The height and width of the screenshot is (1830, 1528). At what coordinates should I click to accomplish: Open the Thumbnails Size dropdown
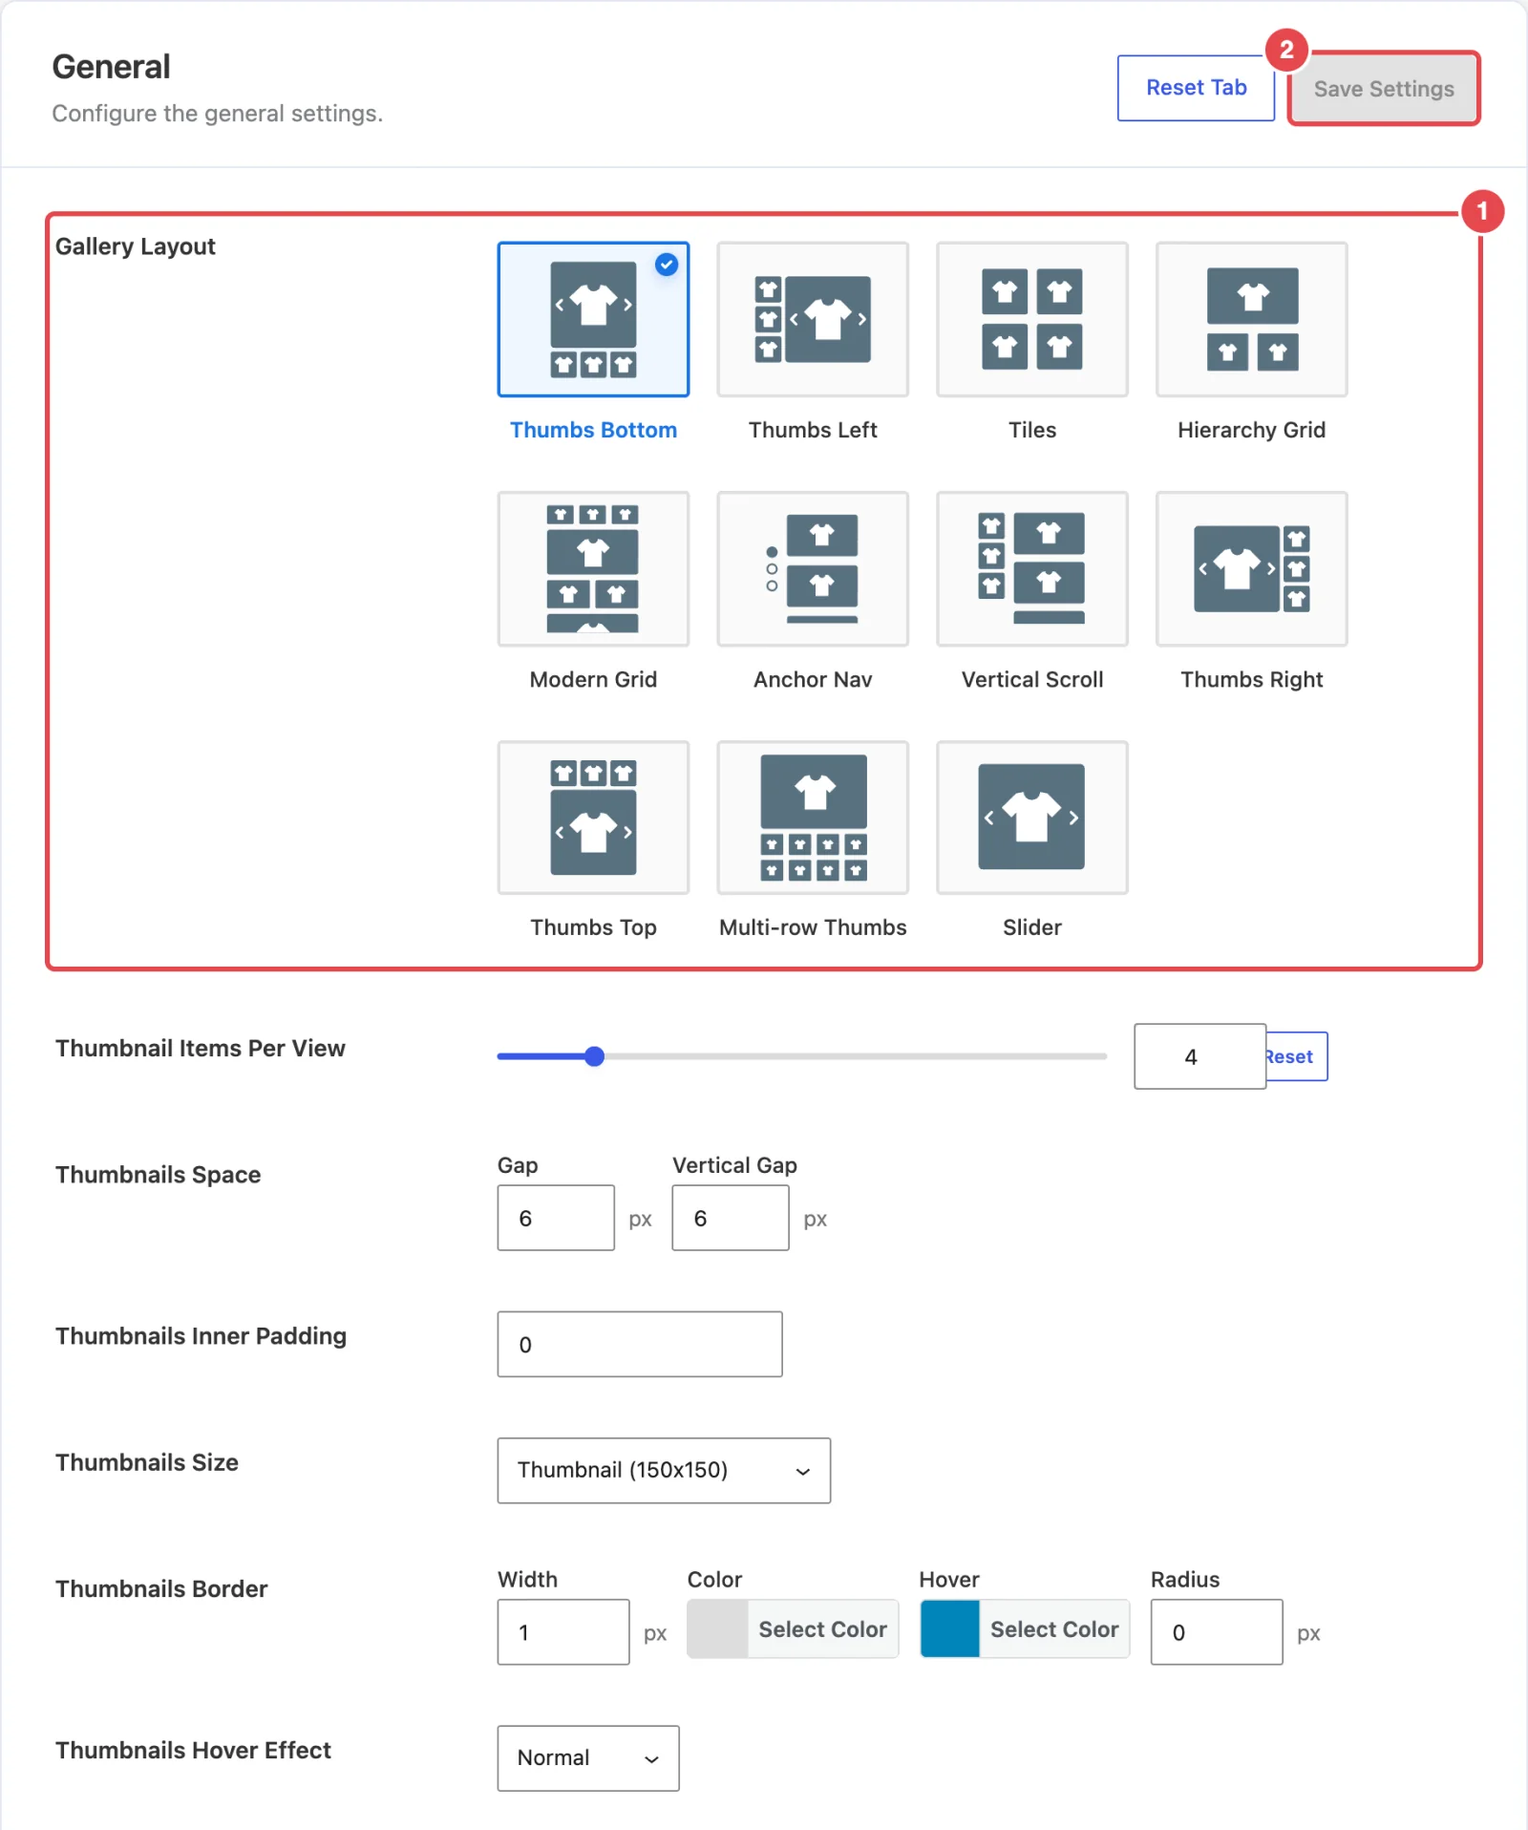[x=664, y=1470]
